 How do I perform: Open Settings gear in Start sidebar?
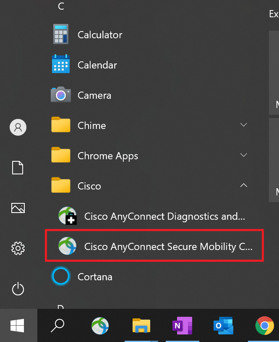[18, 248]
